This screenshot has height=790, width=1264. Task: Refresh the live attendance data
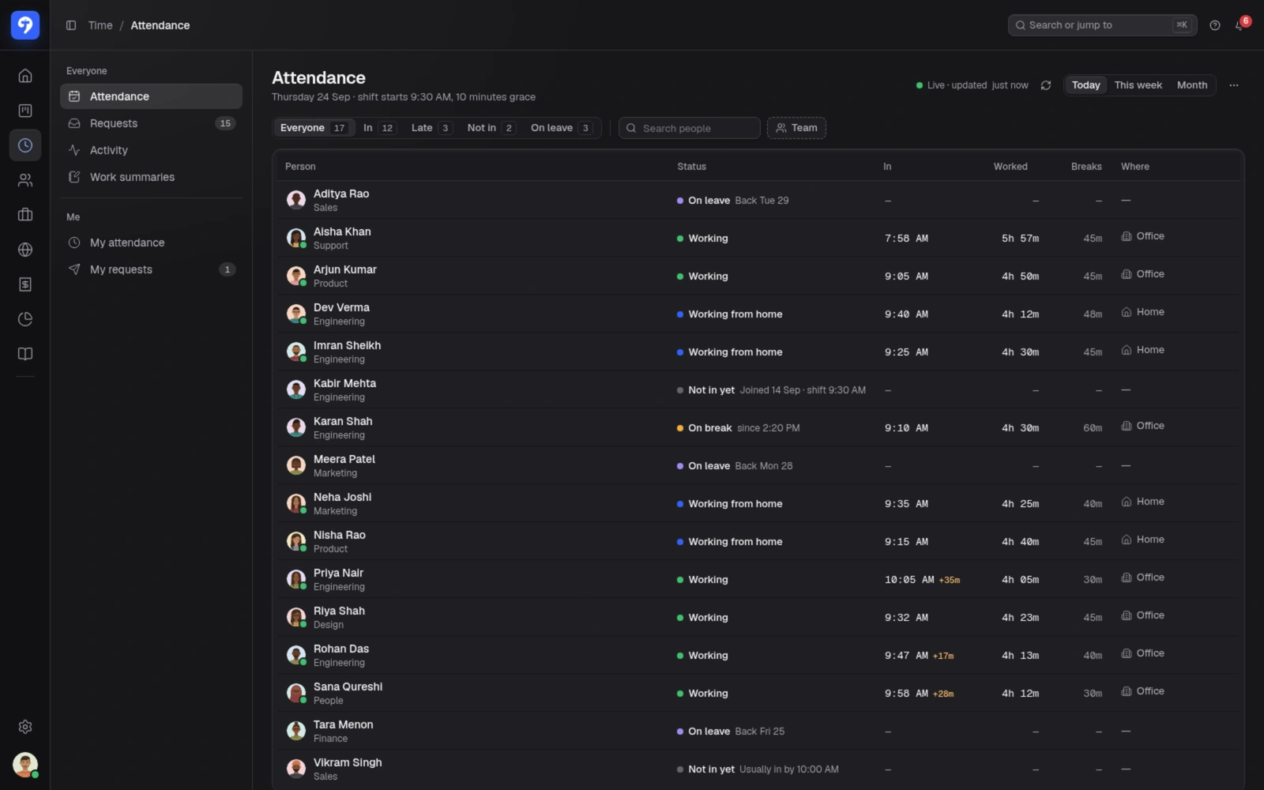1046,85
